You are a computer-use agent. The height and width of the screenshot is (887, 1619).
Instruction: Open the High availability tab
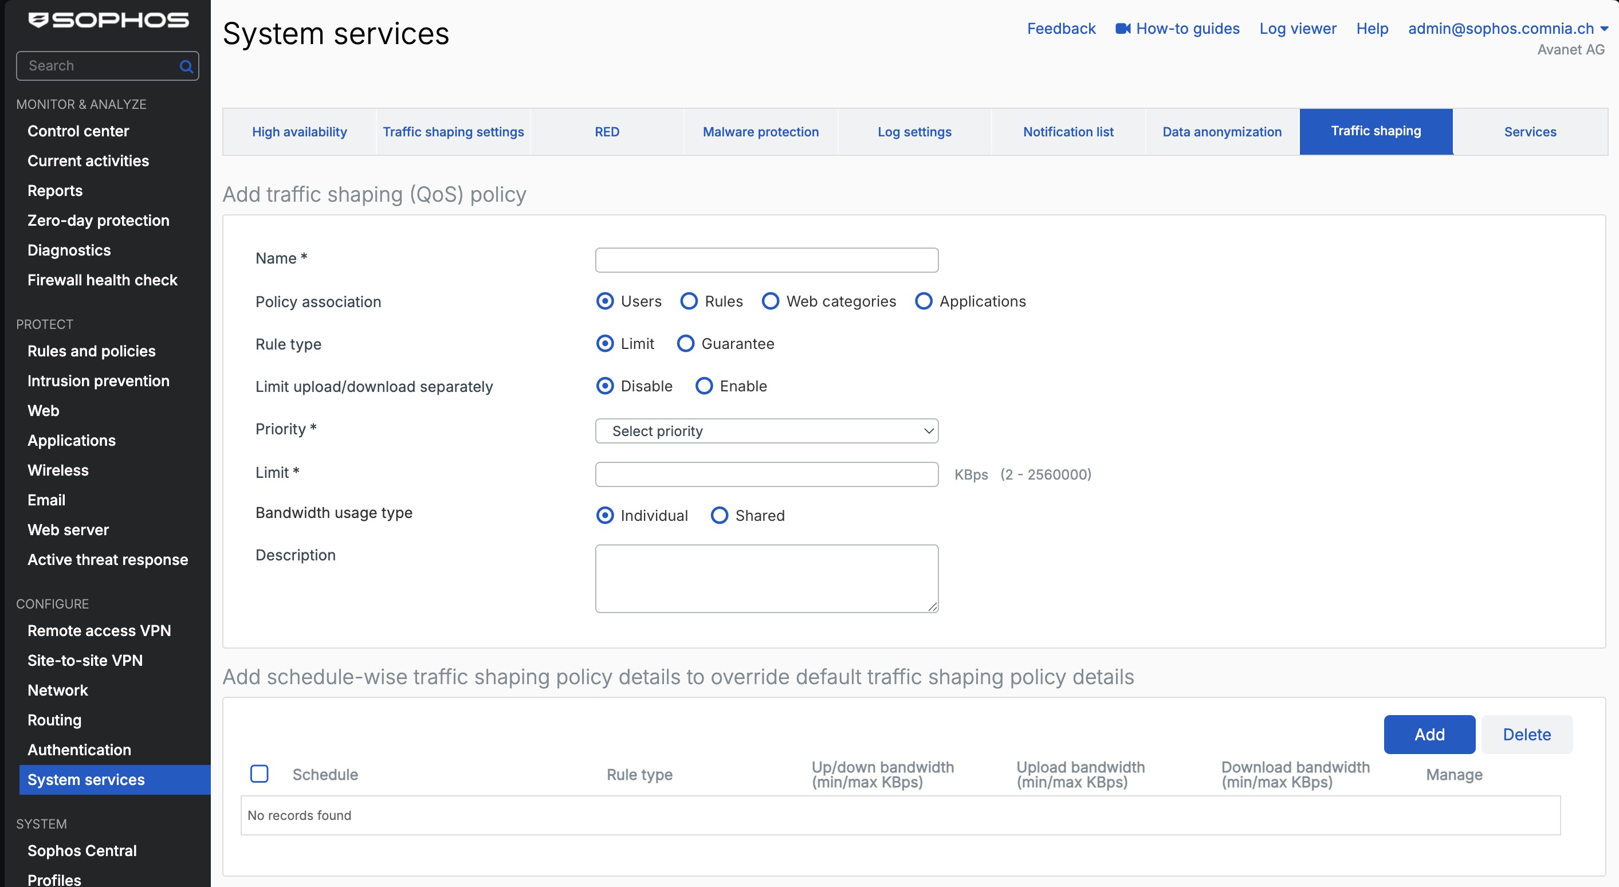pyautogui.click(x=299, y=132)
